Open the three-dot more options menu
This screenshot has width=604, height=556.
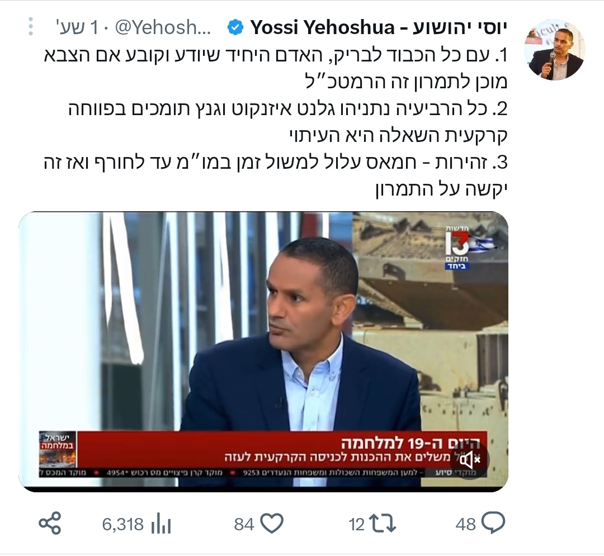coord(31,27)
